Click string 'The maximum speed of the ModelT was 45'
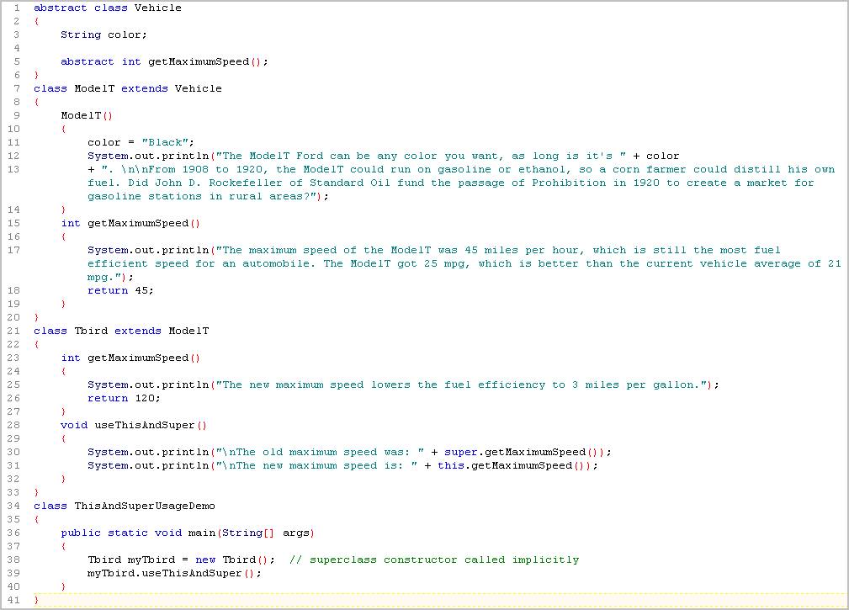Viewport: 849px width, 610px height. point(347,251)
